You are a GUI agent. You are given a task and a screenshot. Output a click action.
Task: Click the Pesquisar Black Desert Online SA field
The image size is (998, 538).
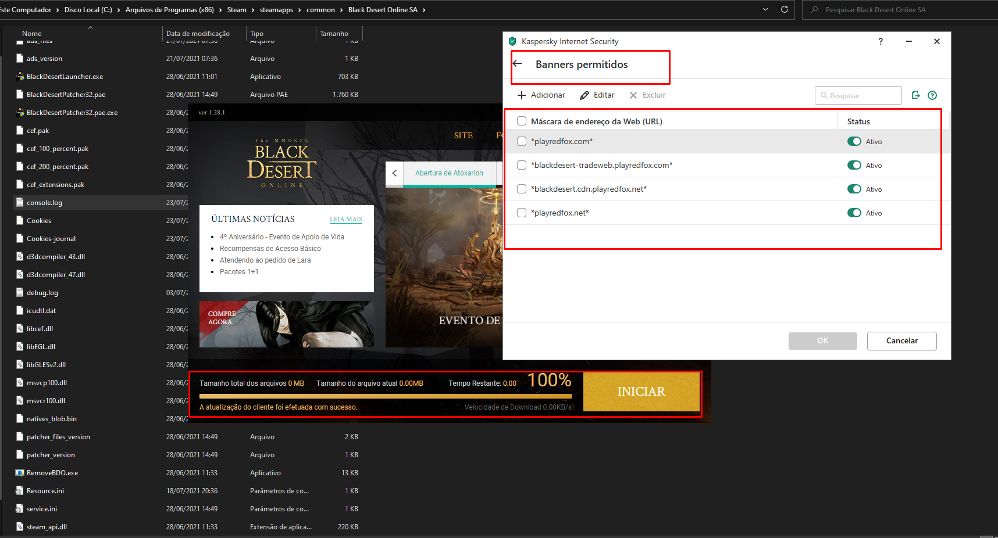[x=900, y=10]
